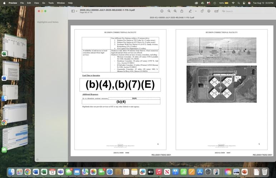Open the sidebar view options button
Screen dimensions: 276x178
coord(73,11)
